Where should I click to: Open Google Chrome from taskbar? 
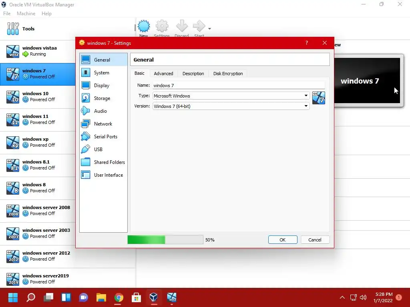click(x=119, y=297)
